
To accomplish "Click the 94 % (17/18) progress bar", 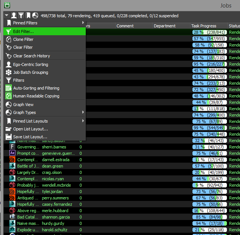I will pyautogui.click(x=210, y=223).
